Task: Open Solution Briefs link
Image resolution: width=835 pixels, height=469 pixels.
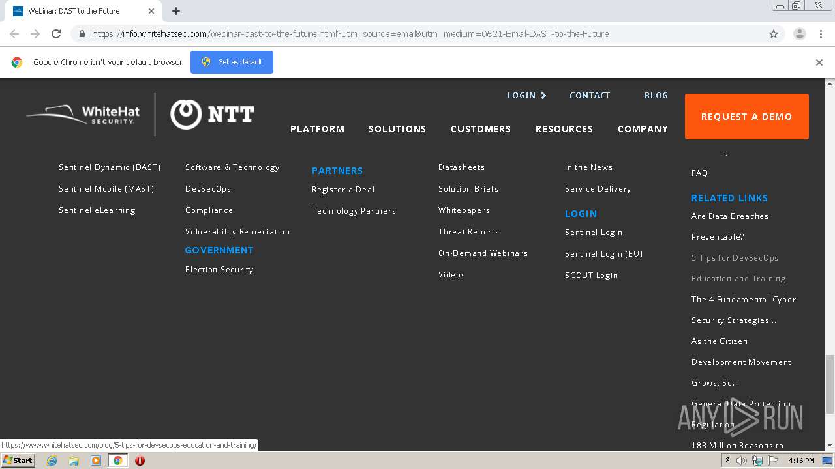Action: coord(468,189)
